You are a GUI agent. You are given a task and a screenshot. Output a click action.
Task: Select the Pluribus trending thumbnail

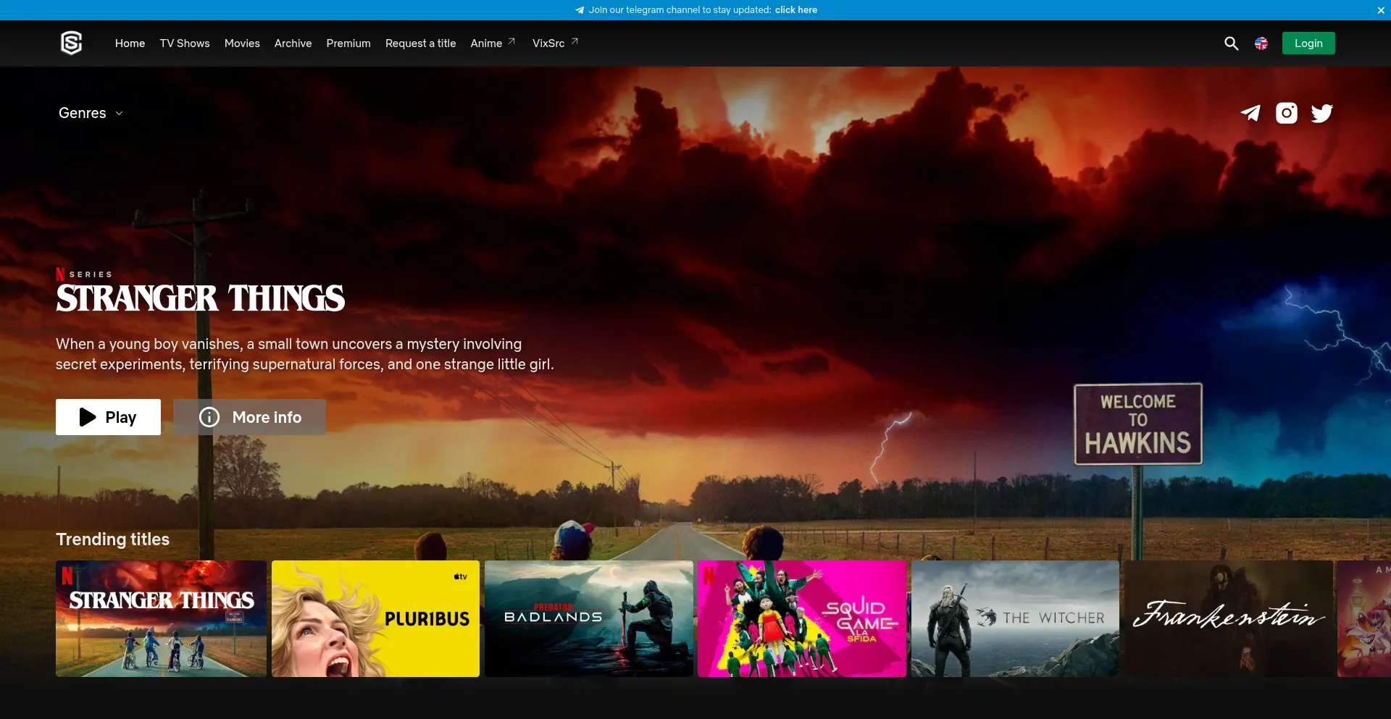[x=375, y=618]
